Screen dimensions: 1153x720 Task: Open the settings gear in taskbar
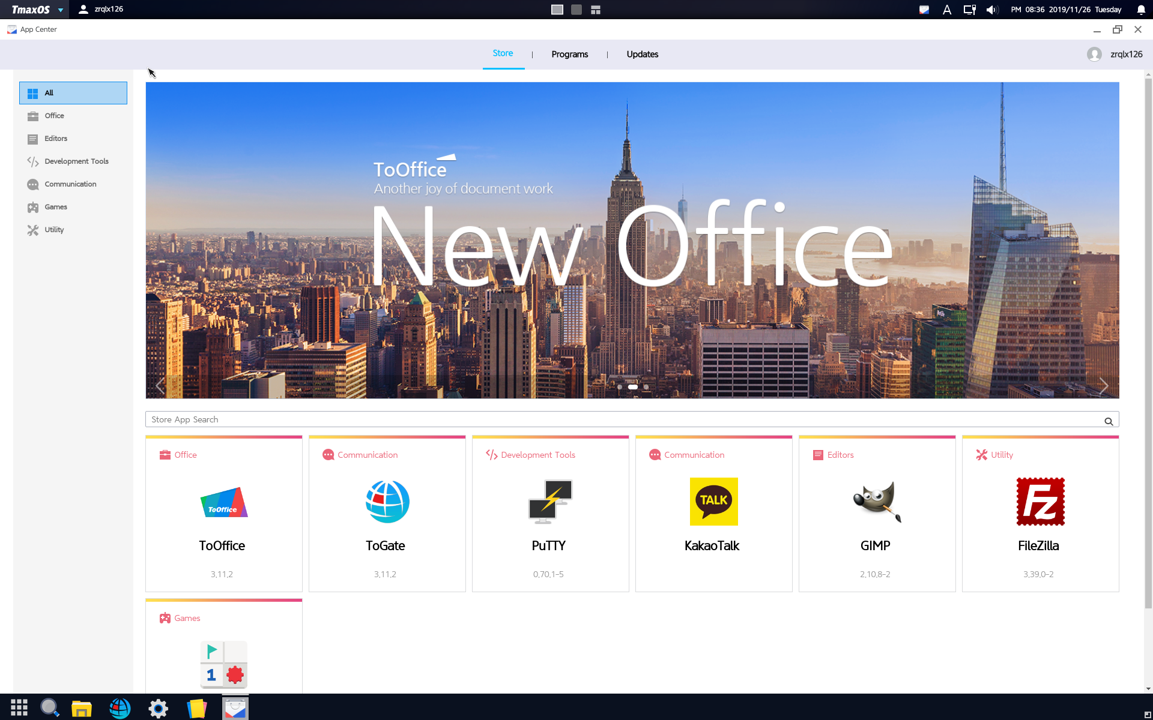159,709
